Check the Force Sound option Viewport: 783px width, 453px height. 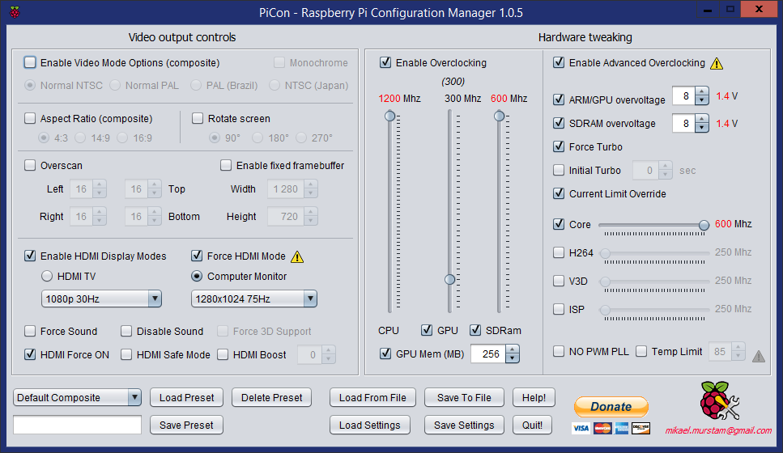30,331
